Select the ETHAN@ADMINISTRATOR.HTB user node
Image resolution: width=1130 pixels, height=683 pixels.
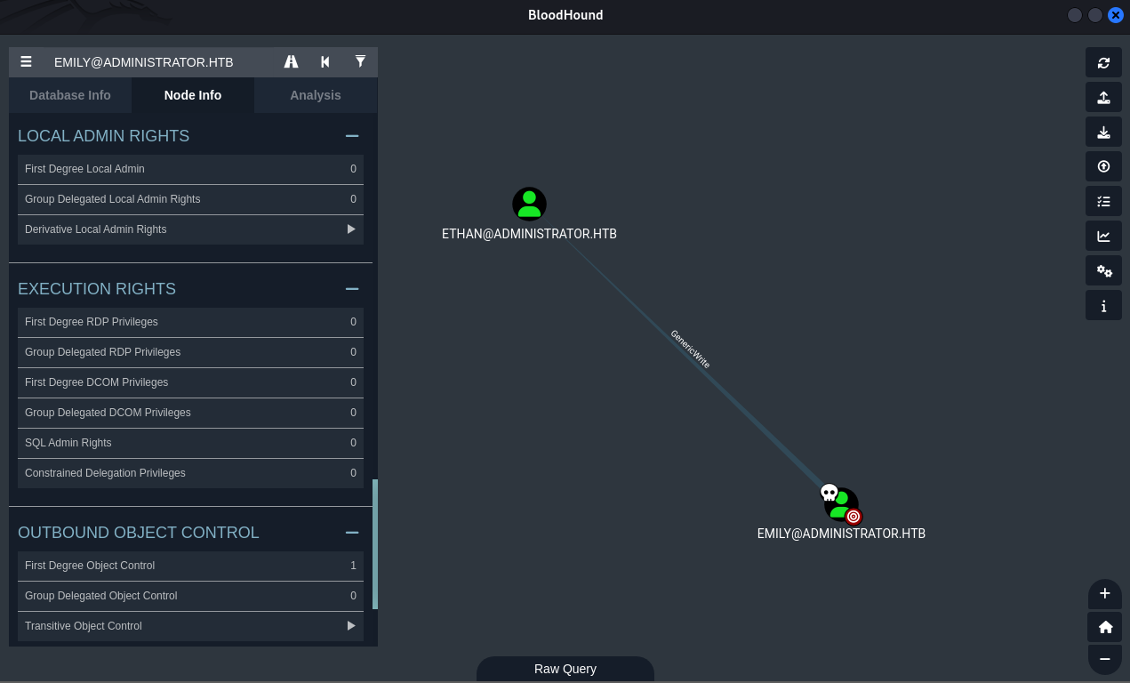pyautogui.click(x=529, y=204)
